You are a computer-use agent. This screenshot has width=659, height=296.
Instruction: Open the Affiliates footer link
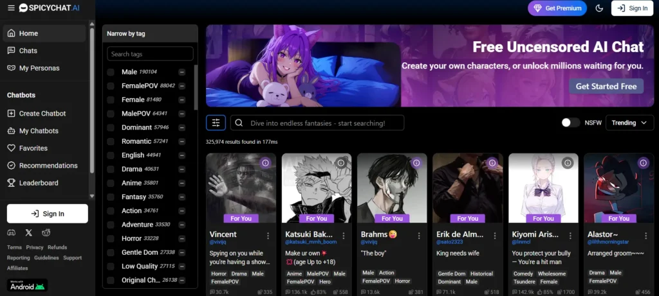17,268
